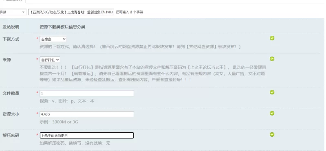Click the 不要乱选 source warning paragraph
The width and height of the screenshot is (326, 151).
pyautogui.click(x=153, y=74)
